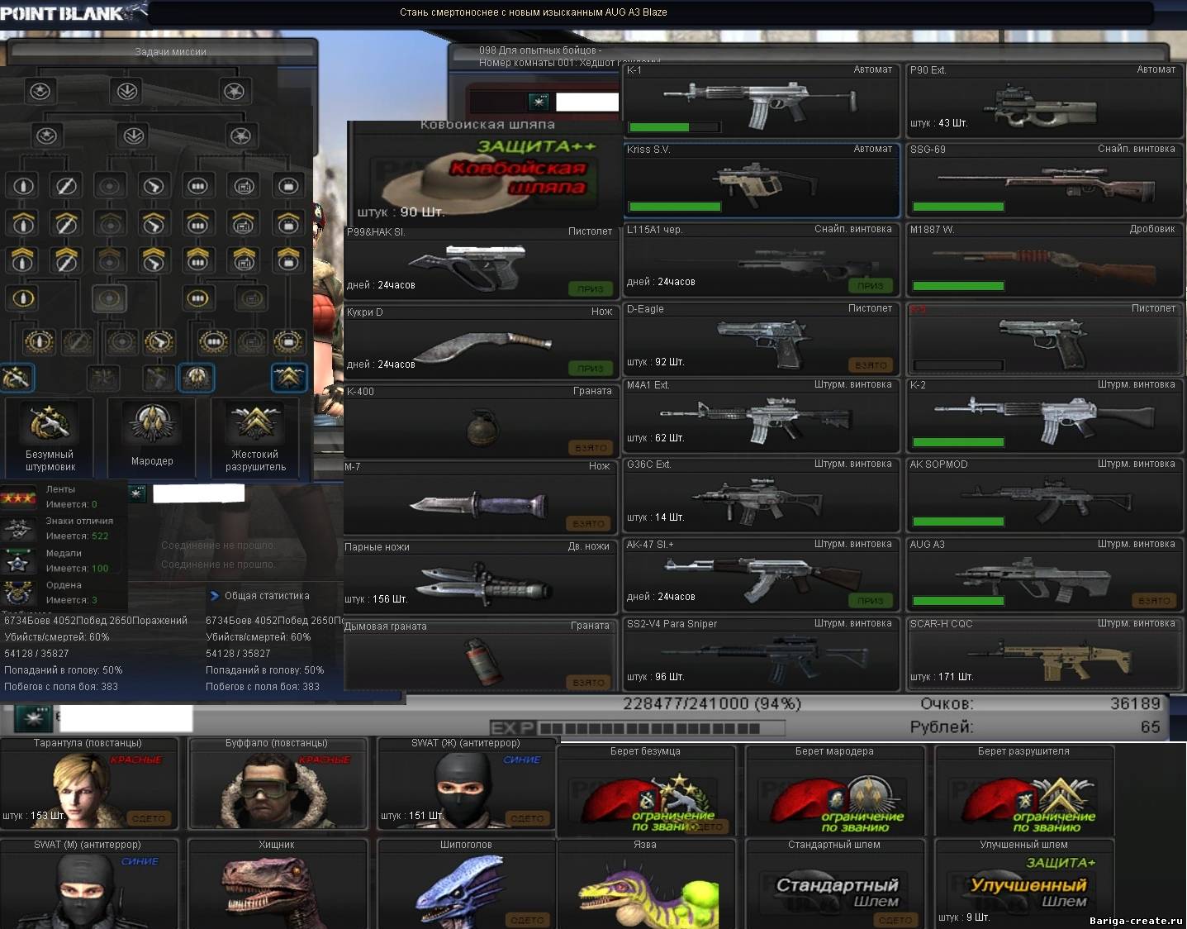Viewport: 1187px width, 929px height.
Task: Select the K-1 submachine gun card
Action: point(761,100)
